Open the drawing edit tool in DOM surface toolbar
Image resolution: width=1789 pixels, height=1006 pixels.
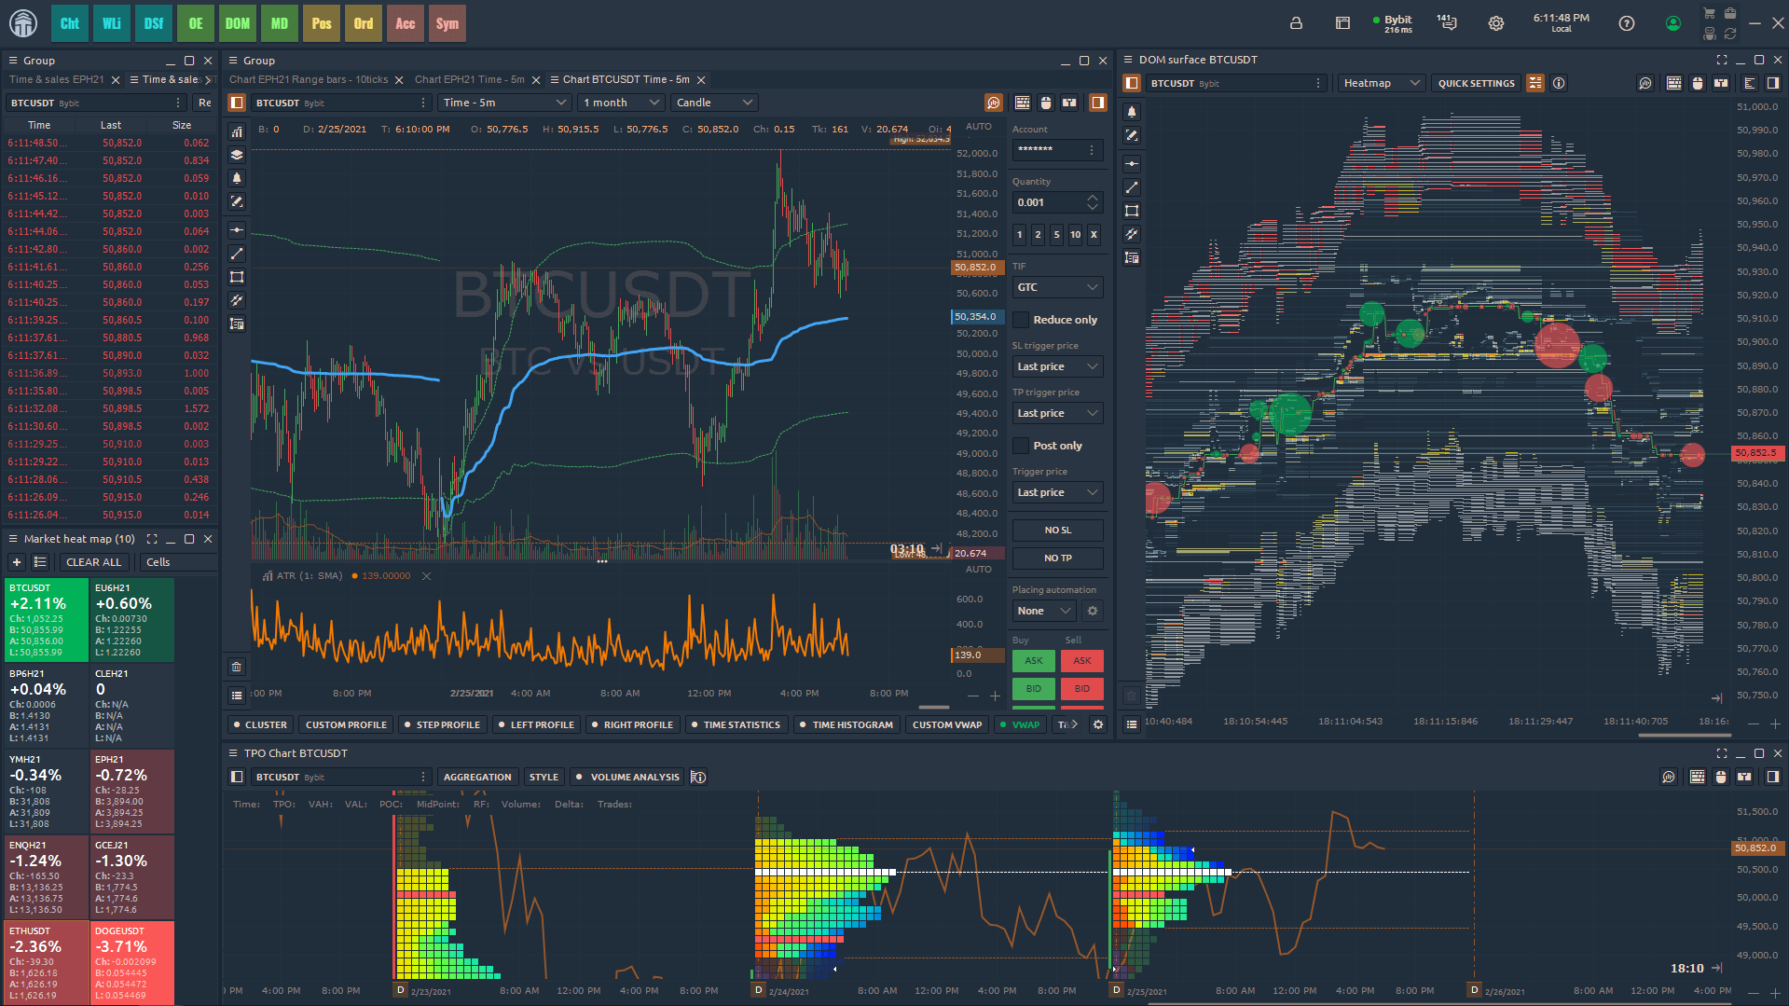[x=1131, y=135]
